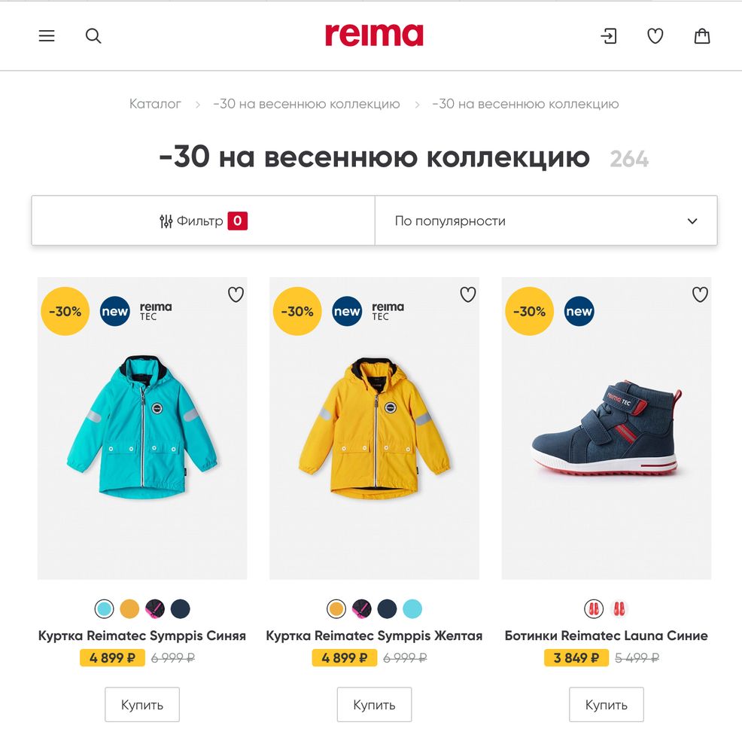The height and width of the screenshot is (753, 742).
Task: Favorite the Launa boots with heart
Action: pos(700,294)
